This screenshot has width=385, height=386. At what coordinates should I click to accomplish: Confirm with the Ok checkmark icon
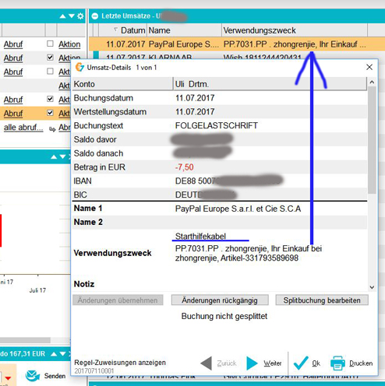pos(301,363)
